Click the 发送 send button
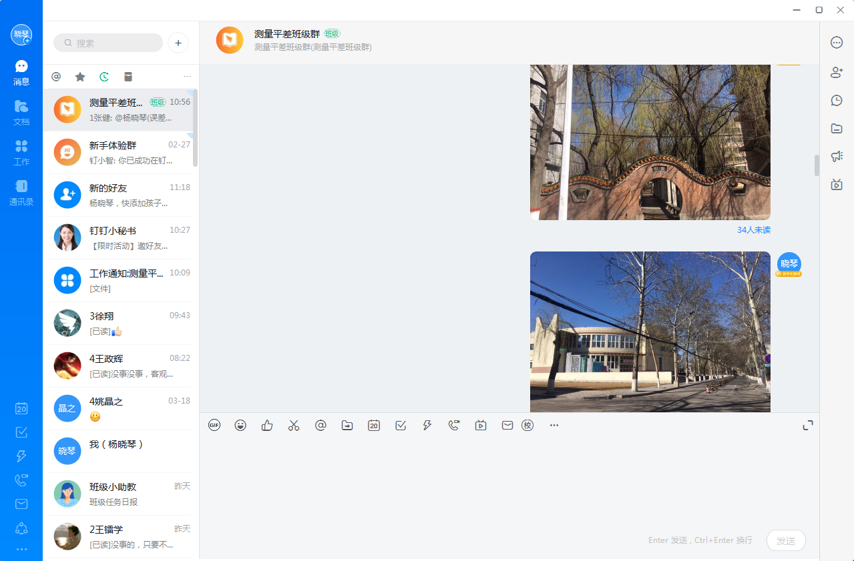The height and width of the screenshot is (561, 854). point(786,540)
